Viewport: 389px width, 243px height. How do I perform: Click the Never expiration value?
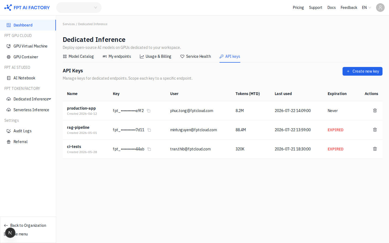click(333, 111)
